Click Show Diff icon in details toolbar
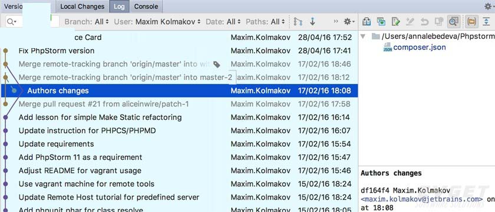The height and width of the screenshot is (212, 495). point(367,22)
